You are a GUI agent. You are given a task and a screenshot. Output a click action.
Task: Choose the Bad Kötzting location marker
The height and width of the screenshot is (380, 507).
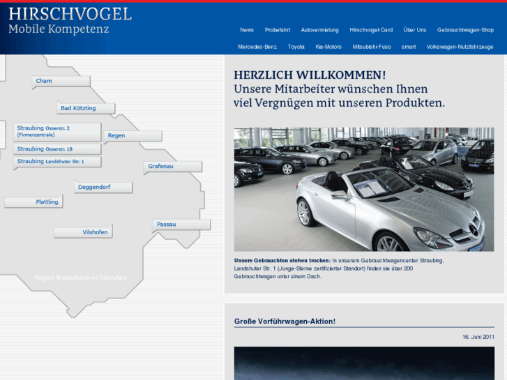click(86, 108)
